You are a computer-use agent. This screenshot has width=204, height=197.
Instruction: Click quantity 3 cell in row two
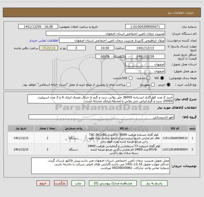click(x=47, y=149)
